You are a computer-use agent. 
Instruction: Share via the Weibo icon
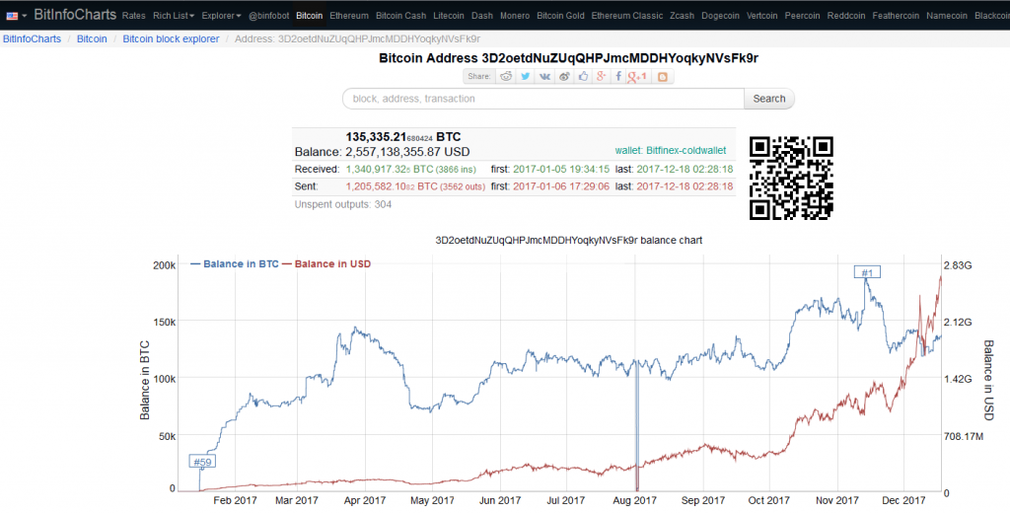click(563, 76)
